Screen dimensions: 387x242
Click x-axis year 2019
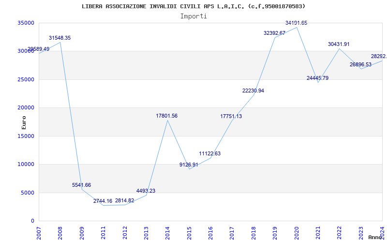275,233
